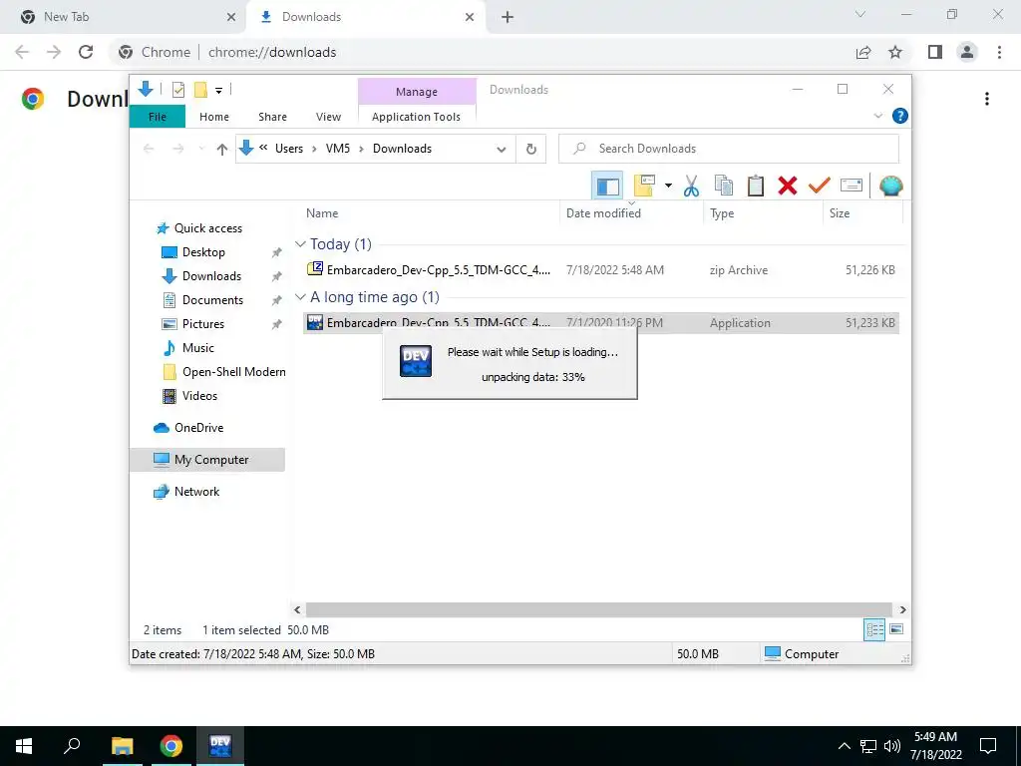Open the Windows Start menu
This screenshot has height=766, width=1021.
(24, 746)
